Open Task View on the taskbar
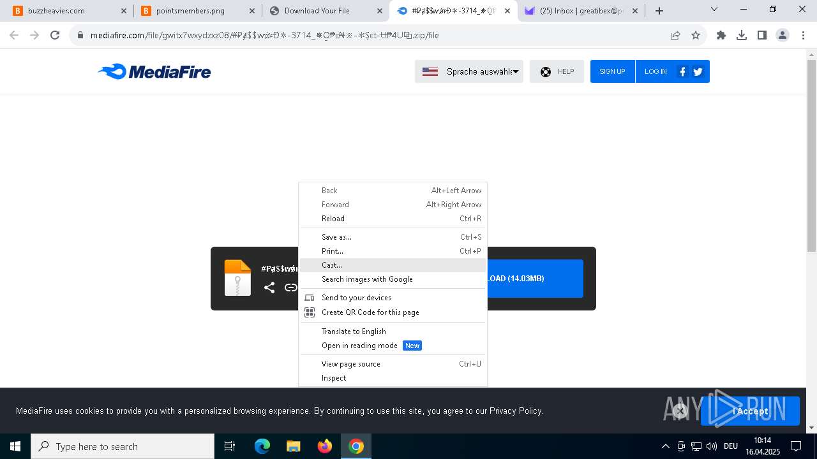 (230, 446)
